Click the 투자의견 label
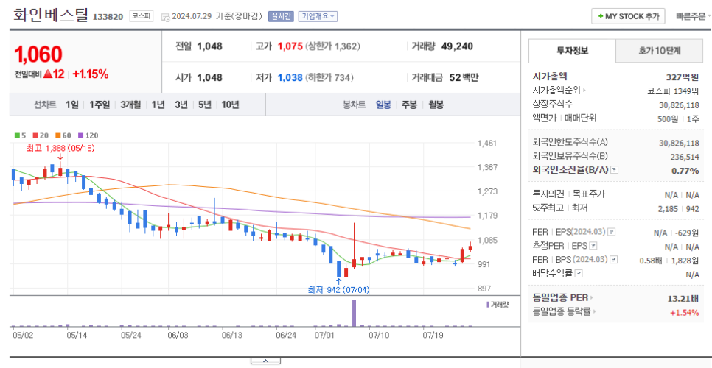 tap(548, 194)
